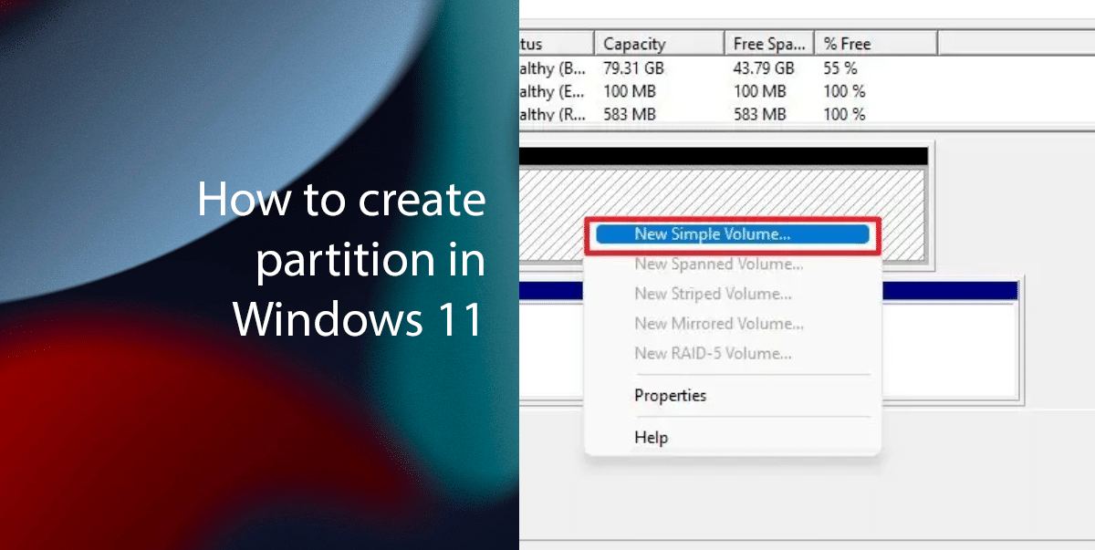
Task: Select the empty column header after % Free
Action: pos(1013,42)
